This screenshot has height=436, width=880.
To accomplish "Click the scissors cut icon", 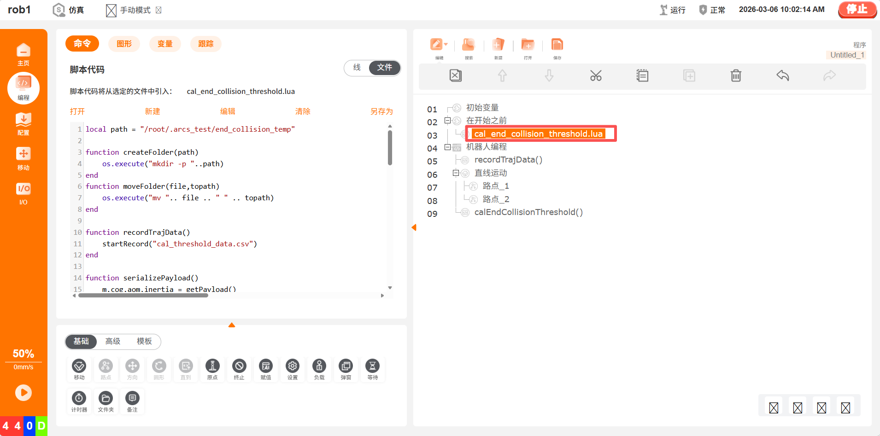I will (x=596, y=76).
